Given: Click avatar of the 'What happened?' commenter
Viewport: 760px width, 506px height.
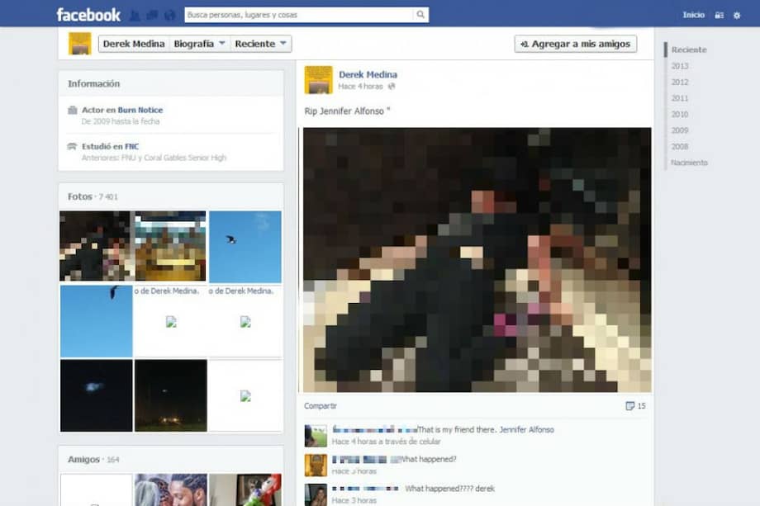Looking at the screenshot, I should tap(316, 466).
